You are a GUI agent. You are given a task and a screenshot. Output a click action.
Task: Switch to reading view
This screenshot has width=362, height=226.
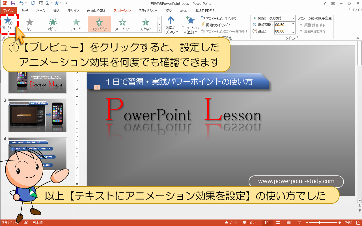coord(288,223)
